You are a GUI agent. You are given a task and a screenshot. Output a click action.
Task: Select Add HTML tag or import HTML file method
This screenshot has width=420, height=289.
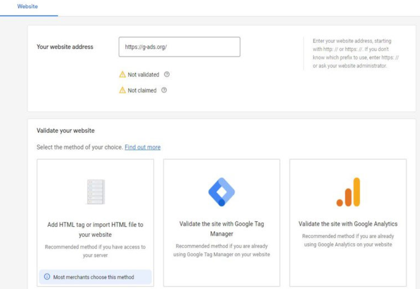point(95,229)
